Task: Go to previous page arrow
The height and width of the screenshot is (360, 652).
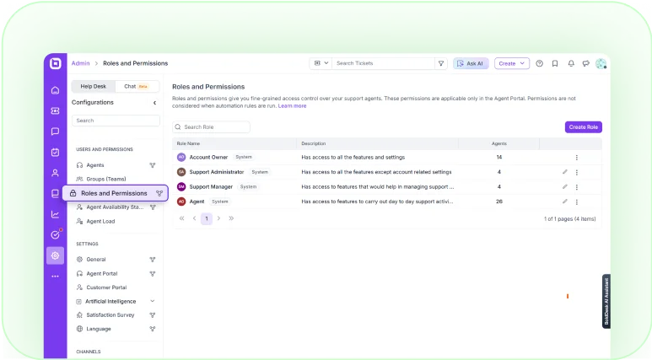Action: 194,218
